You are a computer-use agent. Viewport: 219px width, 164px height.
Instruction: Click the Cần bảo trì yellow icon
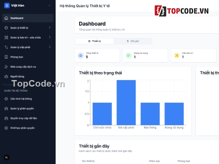tap(177, 56)
